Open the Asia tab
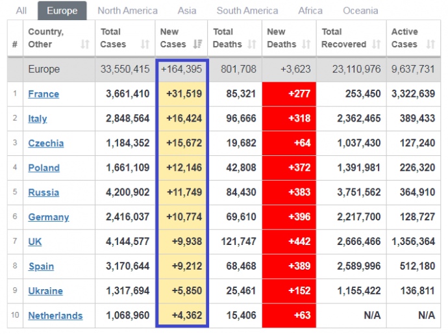 187,10
